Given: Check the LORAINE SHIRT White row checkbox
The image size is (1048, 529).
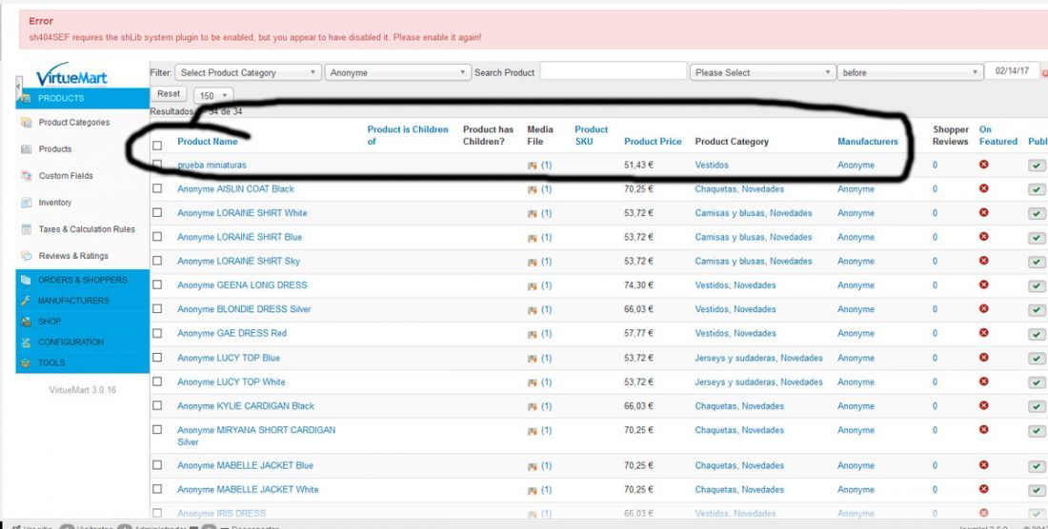Looking at the screenshot, I should coord(157,212).
